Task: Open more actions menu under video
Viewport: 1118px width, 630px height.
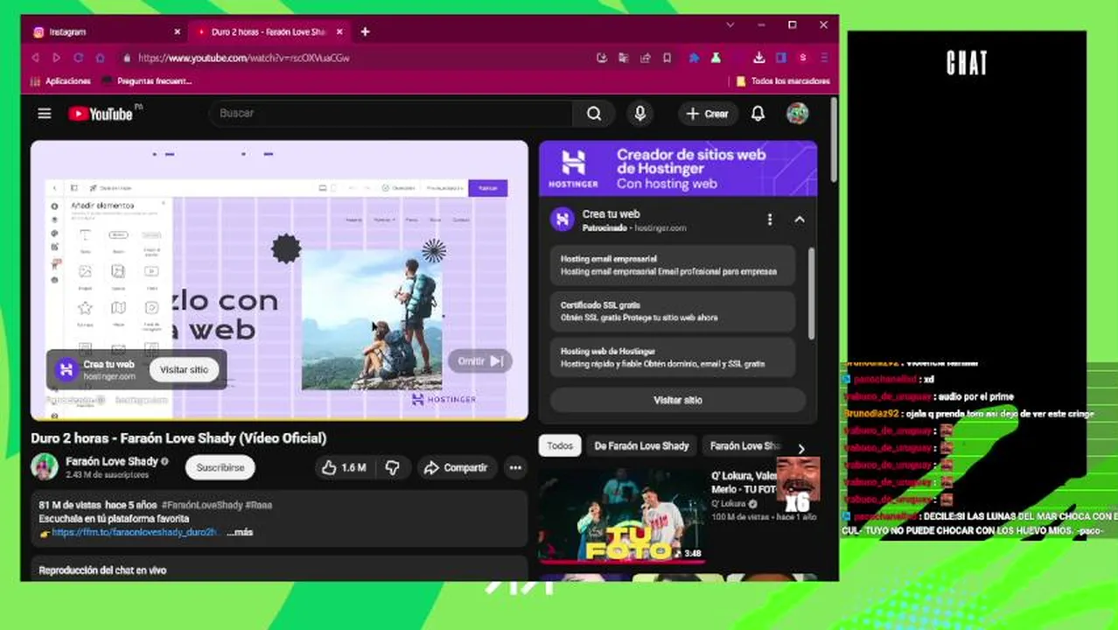Action: 515,468
